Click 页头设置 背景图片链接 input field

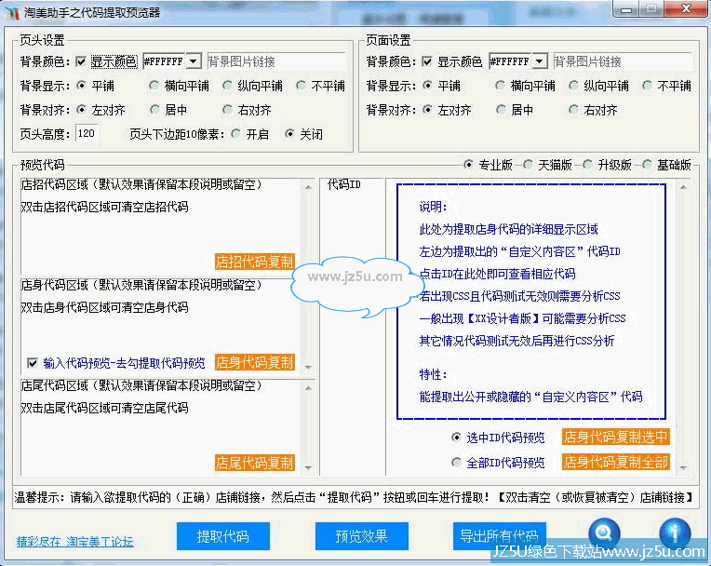pyautogui.click(x=276, y=61)
